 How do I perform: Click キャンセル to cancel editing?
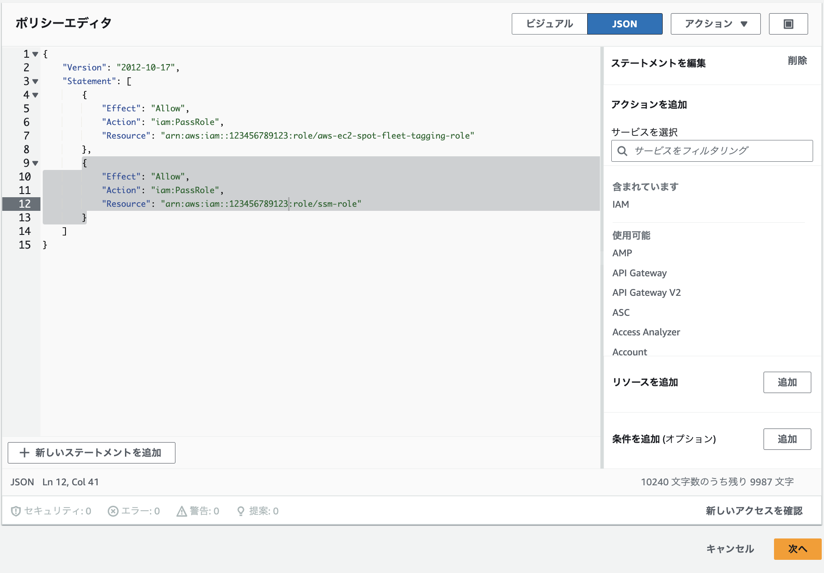click(730, 549)
